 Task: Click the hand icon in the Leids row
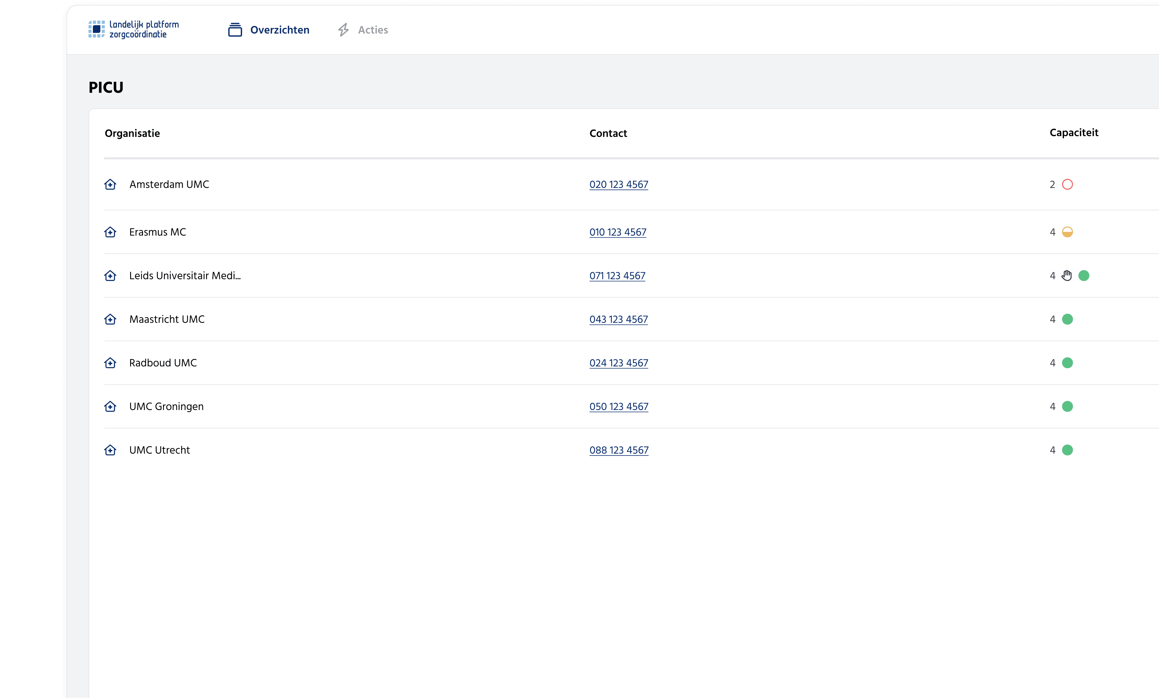[x=1067, y=275]
